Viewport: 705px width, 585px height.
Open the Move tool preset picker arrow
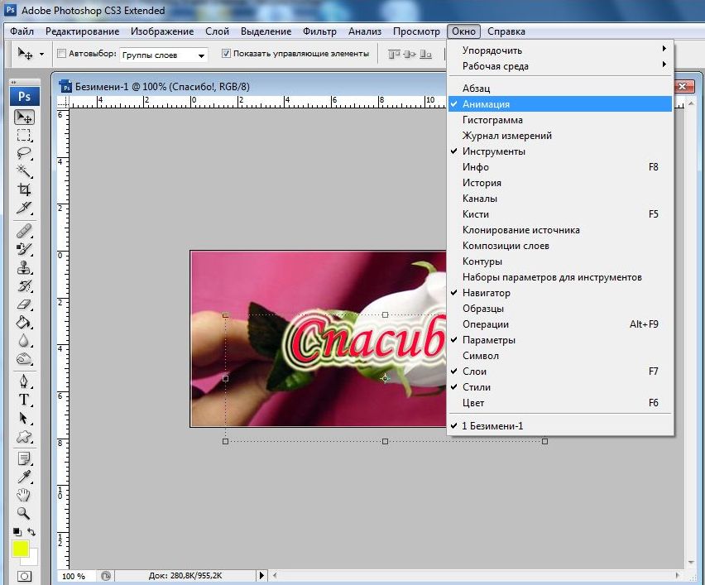tap(42, 55)
